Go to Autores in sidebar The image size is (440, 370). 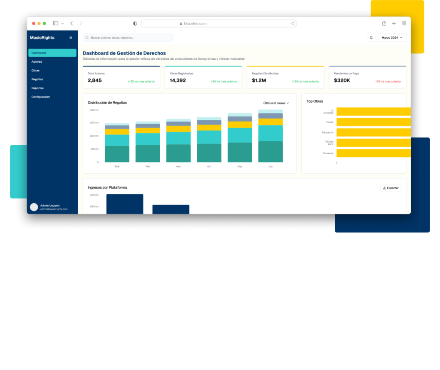pos(37,62)
